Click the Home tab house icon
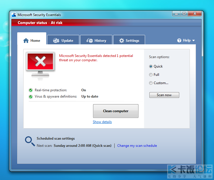This screenshot has width=214, height=180. [x=26, y=41]
